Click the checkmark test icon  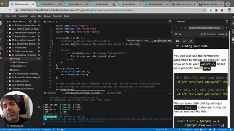click(x=184, y=41)
